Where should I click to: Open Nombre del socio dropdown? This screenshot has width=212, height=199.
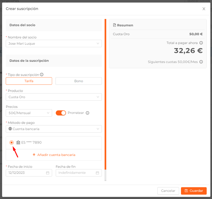(54, 43)
